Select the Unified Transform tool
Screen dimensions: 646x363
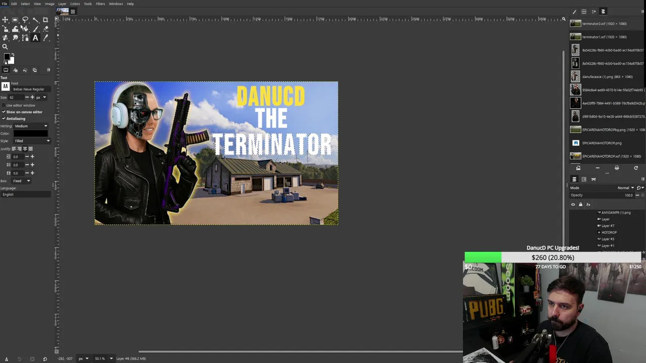(5, 29)
